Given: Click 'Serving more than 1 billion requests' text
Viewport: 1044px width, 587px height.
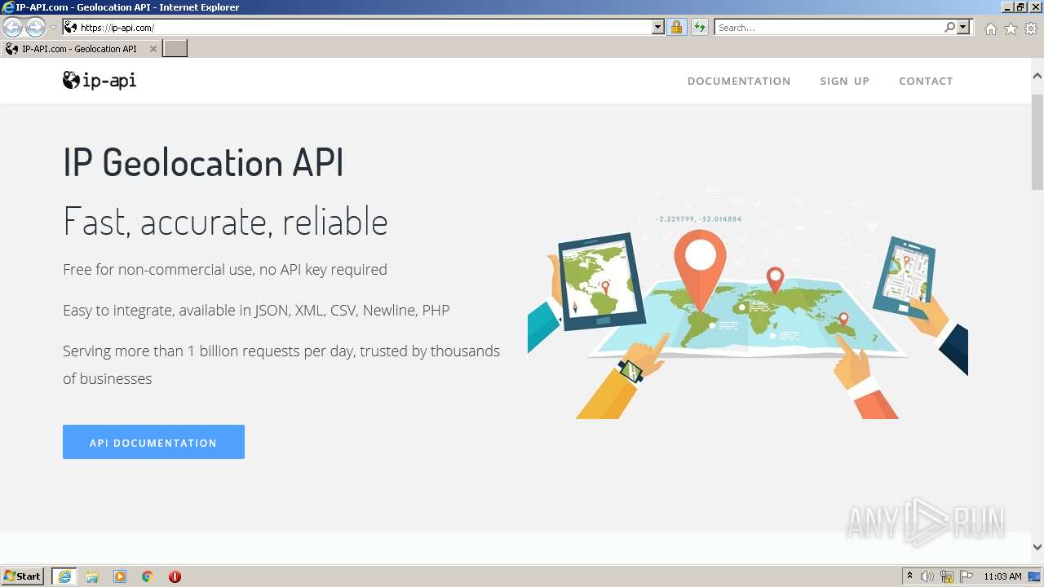Looking at the screenshot, I should (281, 364).
